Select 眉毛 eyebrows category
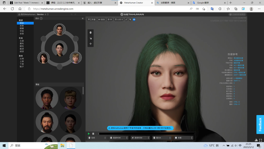The image size is (264, 149). [22, 43]
